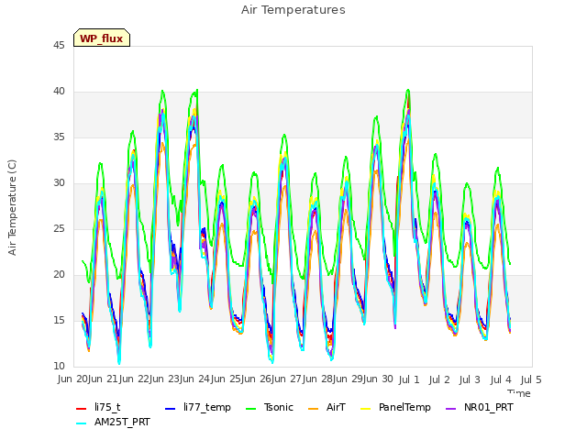Select the AM25T_PRT legend label
This screenshot has width=587, height=440.
[x=122, y=422]
